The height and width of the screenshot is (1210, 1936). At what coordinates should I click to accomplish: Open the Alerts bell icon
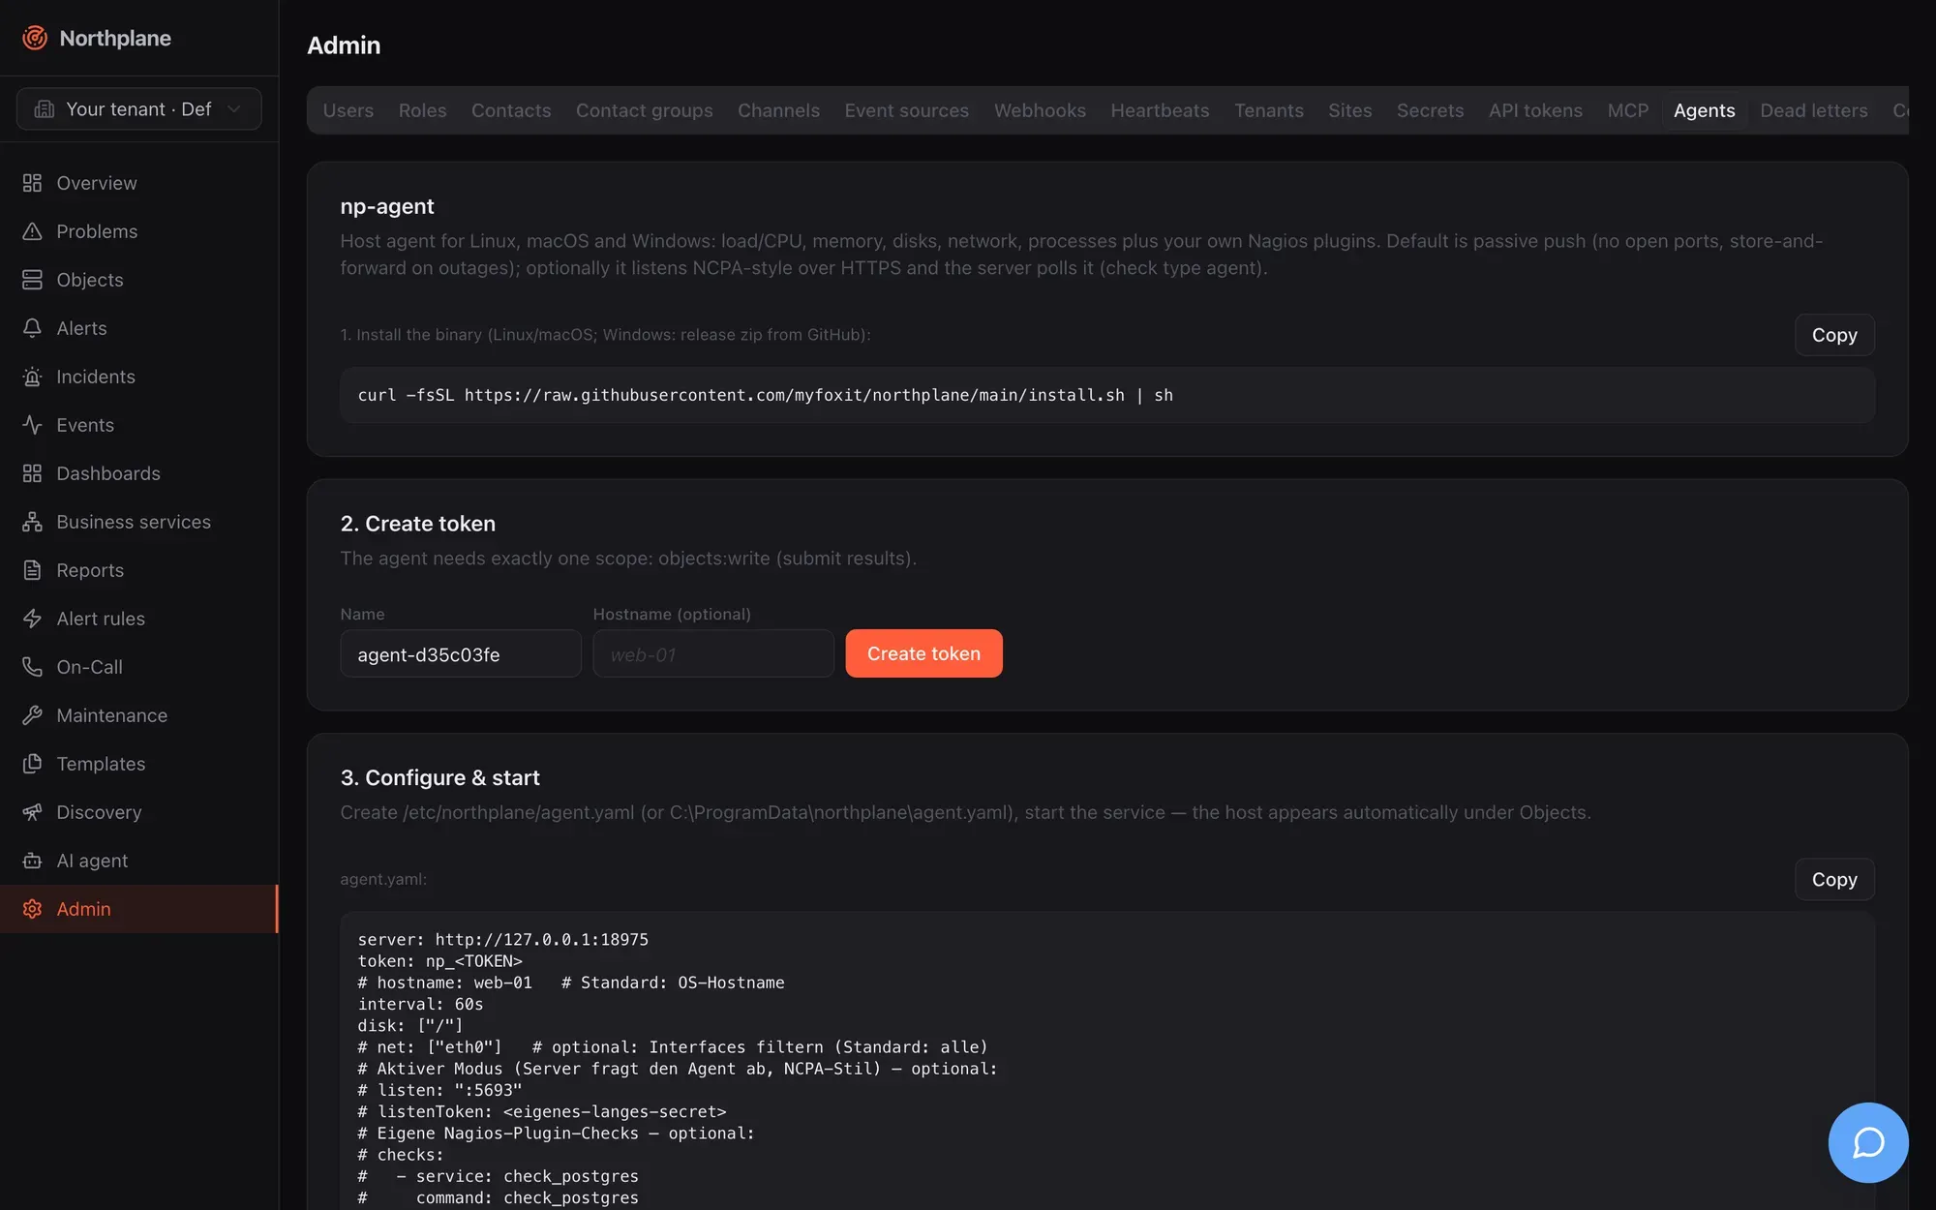32,328
